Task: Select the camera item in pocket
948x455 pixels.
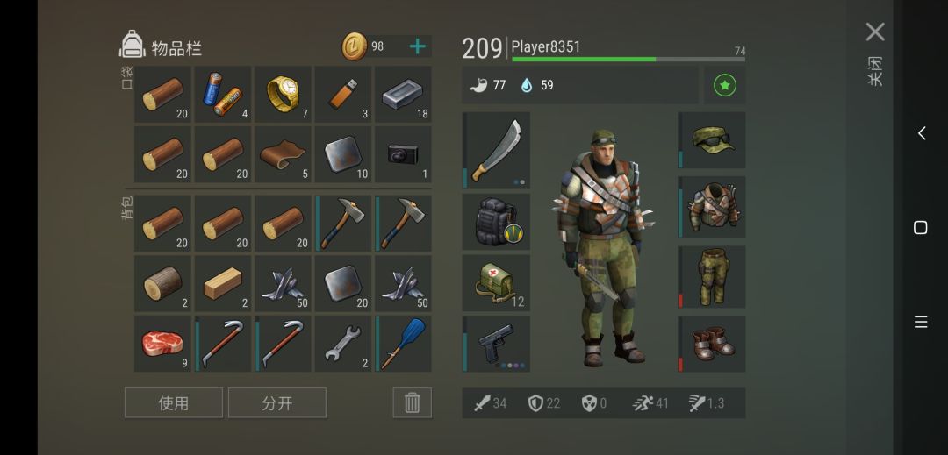Action: click(403, 154)
